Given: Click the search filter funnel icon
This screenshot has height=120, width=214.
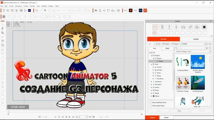Looking at the screenshot, I should [x=210, y=48].
